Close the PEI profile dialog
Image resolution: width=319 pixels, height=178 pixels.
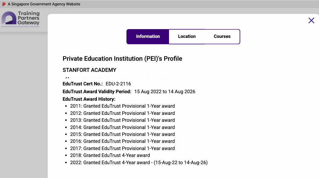click(311, 20)
